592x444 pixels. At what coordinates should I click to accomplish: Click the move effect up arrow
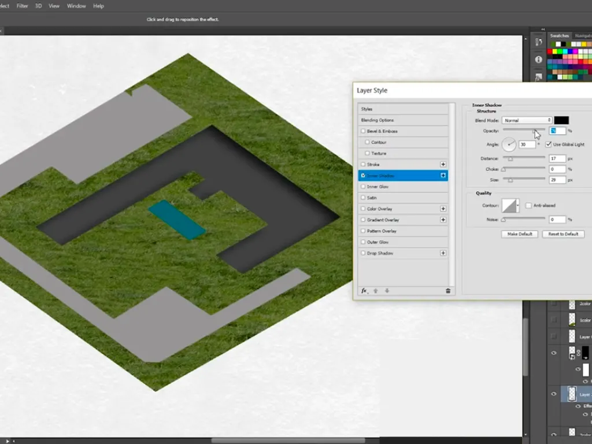376,291
